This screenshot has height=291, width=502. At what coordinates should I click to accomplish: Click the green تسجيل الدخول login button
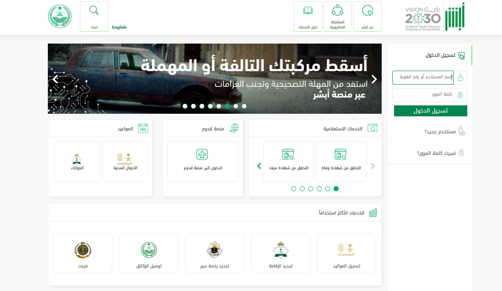[430, 111]
